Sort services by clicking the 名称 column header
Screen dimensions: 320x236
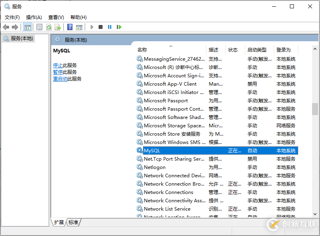click(143, 50)
